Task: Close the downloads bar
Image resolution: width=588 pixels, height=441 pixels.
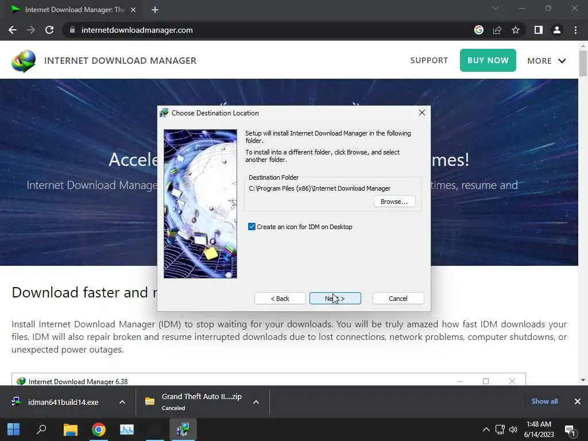Action: pyautogui.click(x=578, y=401)
